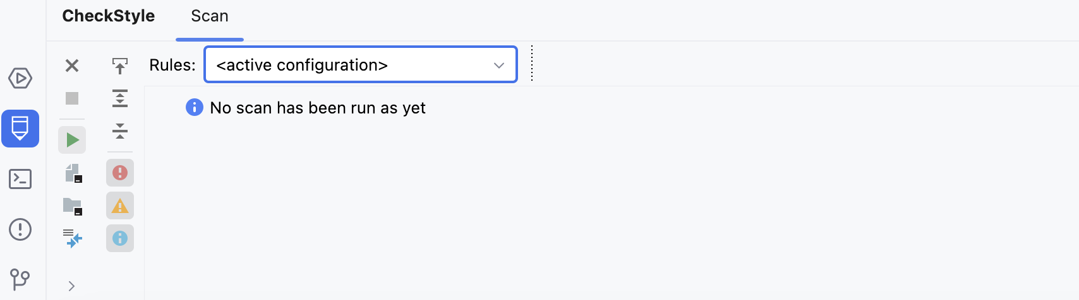Screen dimensions: 1079x300
Task: Click autoscroll to source icon
Action: point(120,66)
